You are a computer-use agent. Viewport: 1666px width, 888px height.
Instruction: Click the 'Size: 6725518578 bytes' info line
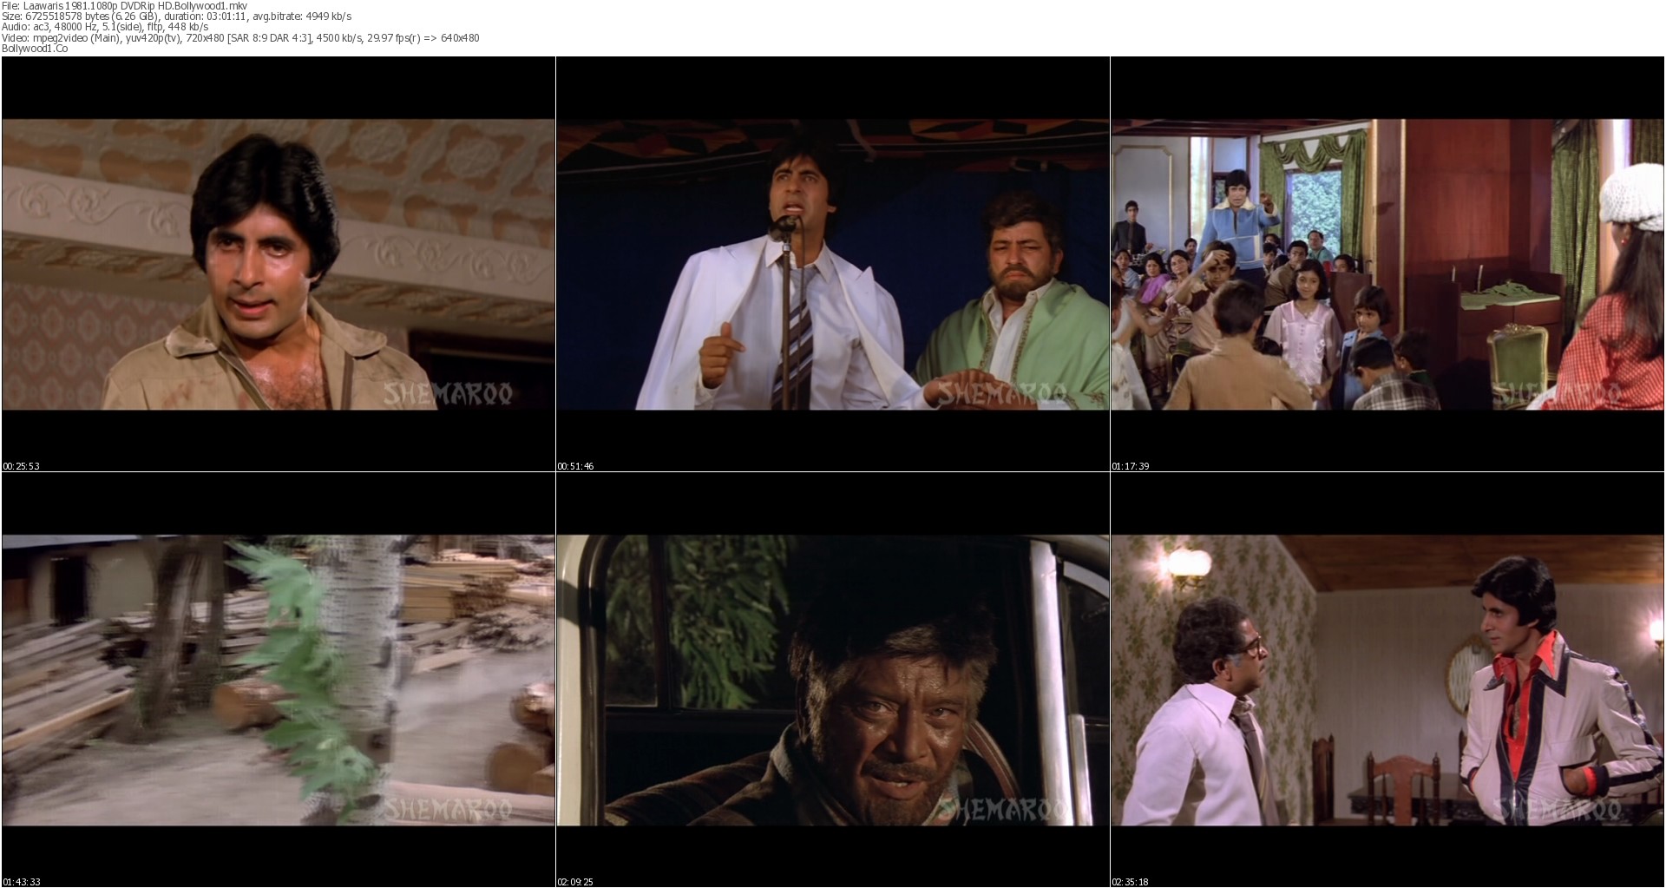pos(177,16)
